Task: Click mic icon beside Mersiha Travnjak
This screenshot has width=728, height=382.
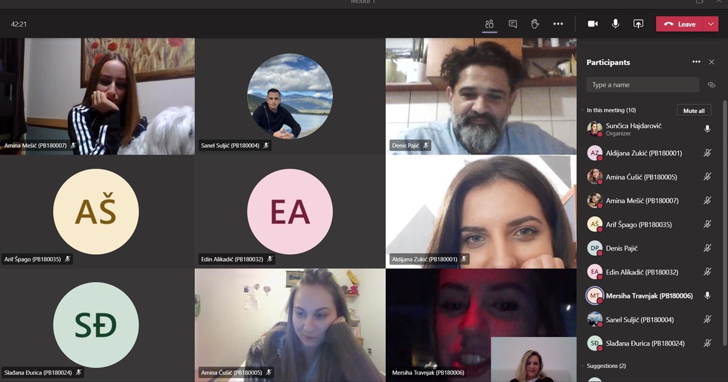Action: click(707, 296)
